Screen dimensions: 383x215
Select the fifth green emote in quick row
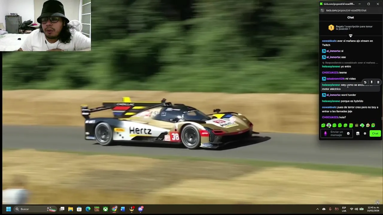(346, 125)
